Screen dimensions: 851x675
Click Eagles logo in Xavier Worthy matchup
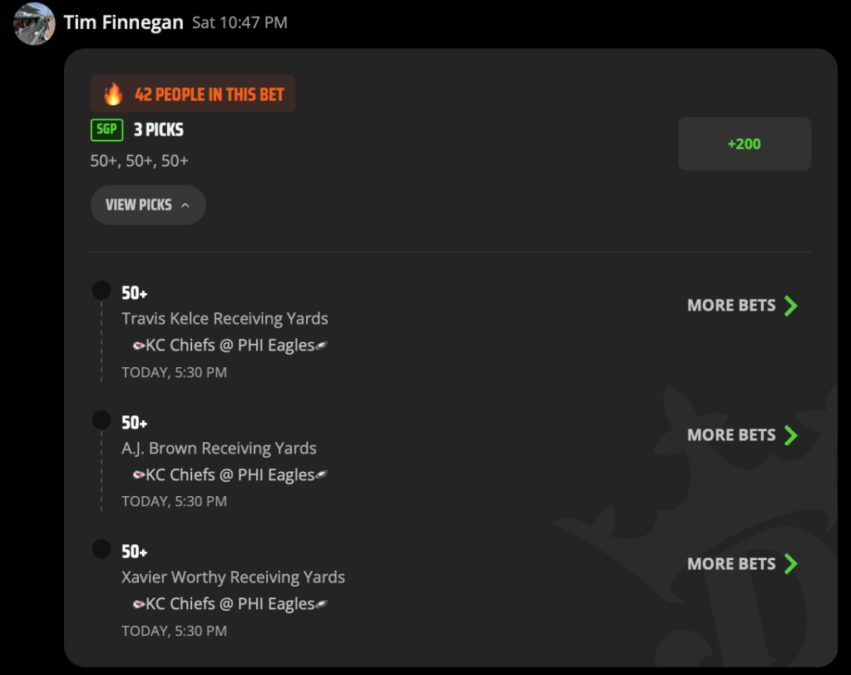pyautogui.click(x=322, y=604)
